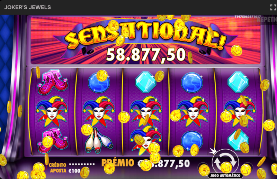Click the hidden CRÉDITO balance asterisks
Viewport: 277px width, 179px height.
coord(82,164)
